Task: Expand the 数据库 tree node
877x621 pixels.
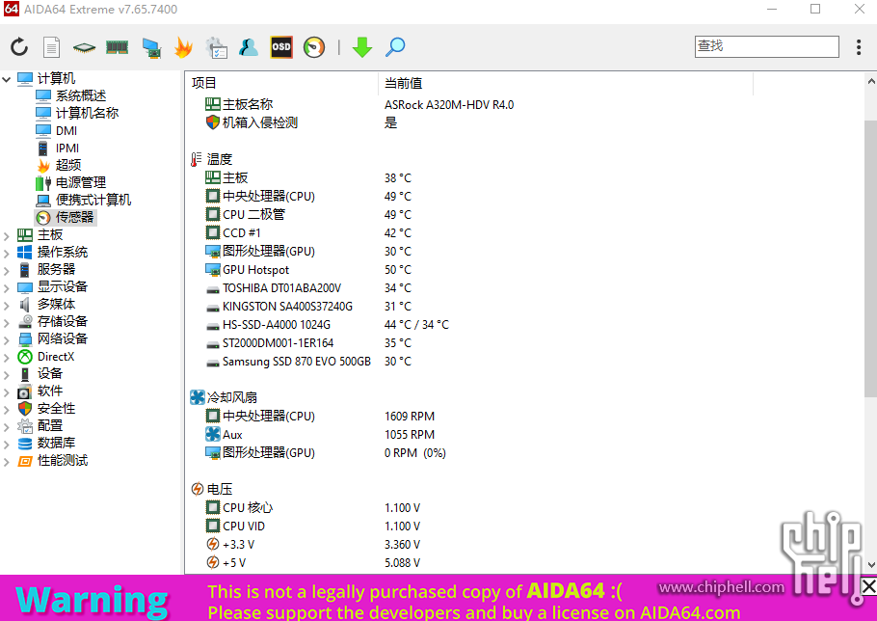Action: click(7, 444)
